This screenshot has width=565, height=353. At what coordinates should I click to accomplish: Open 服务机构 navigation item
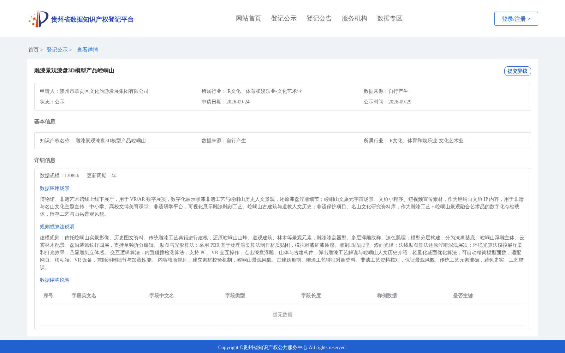[x=355, y=18]
